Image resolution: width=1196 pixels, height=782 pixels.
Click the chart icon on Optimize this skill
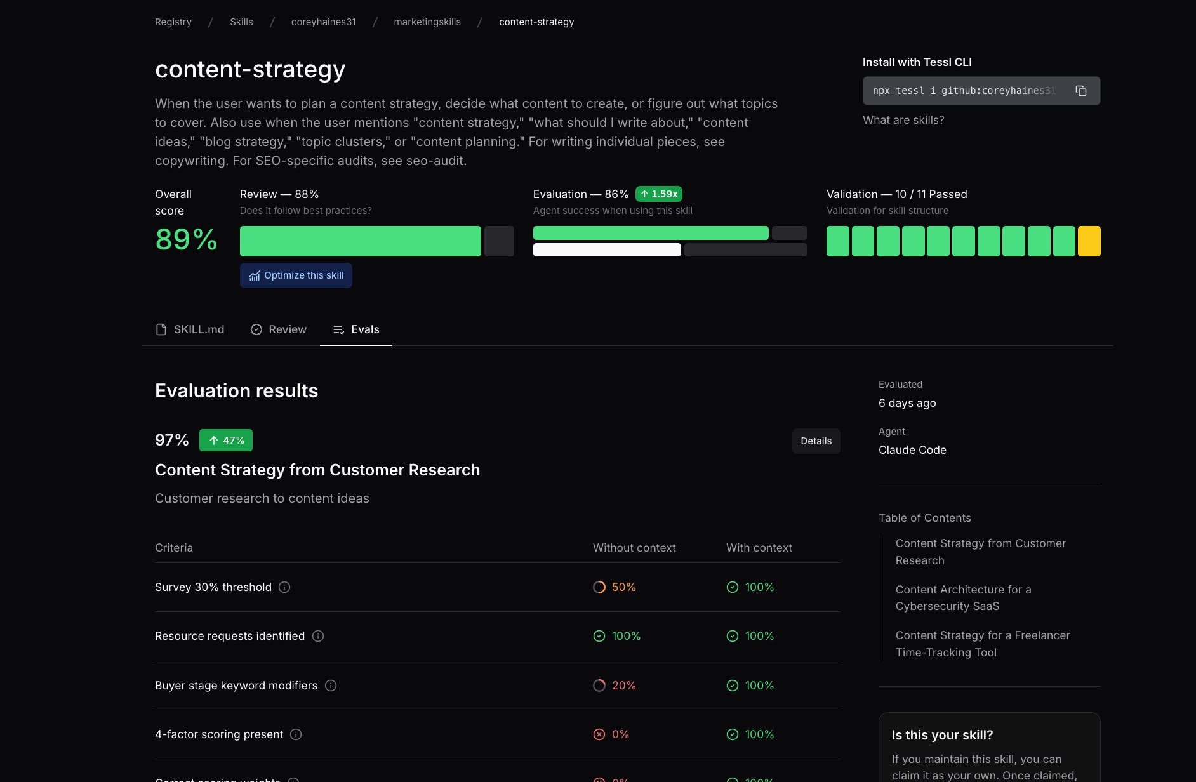(x=255, y=275)
